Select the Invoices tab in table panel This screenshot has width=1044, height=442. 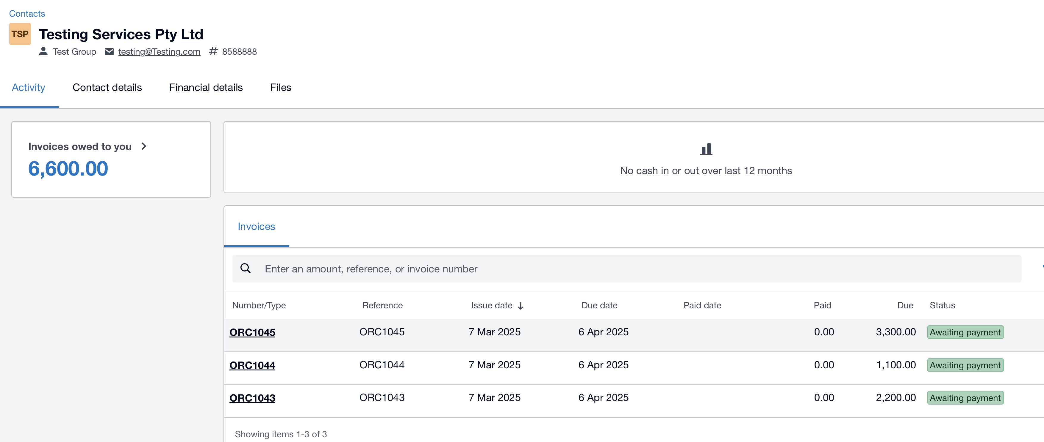[256, 226]
